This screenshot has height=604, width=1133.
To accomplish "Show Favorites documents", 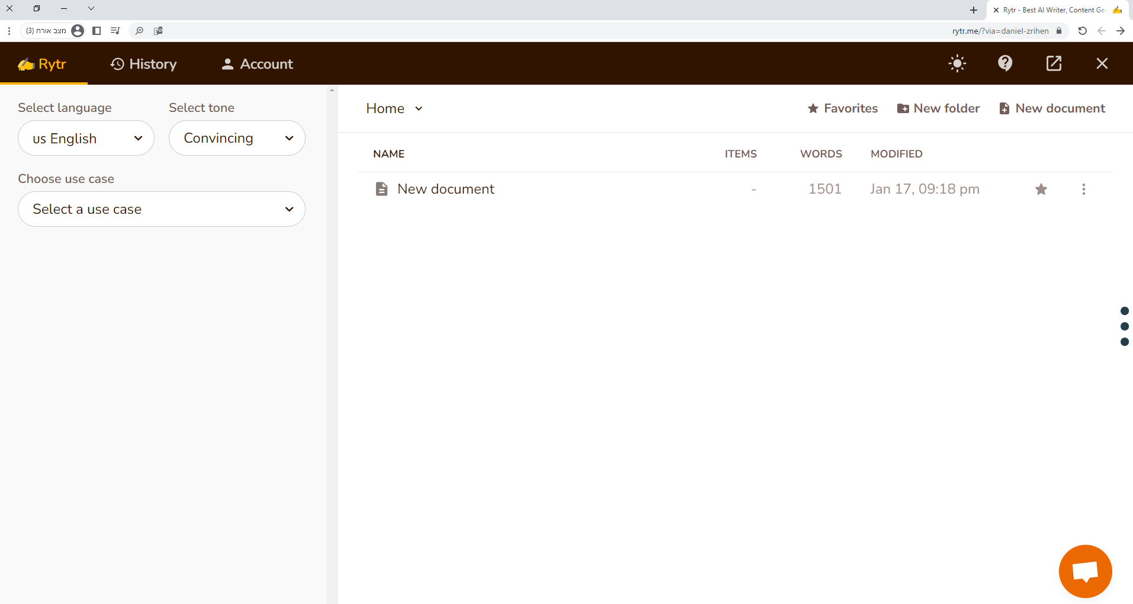I will point(843,108).
